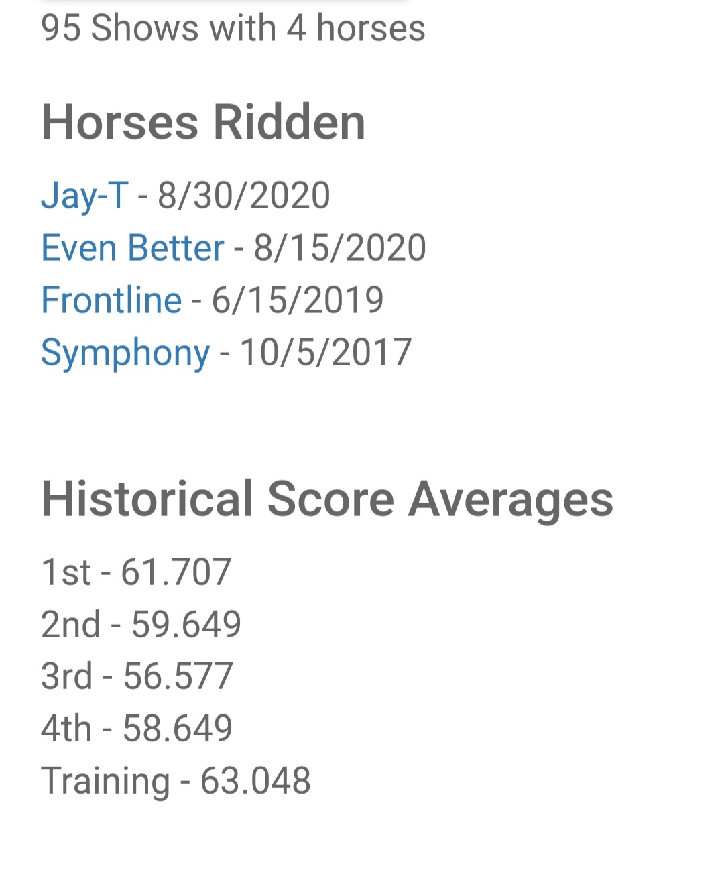Click the 6/15/2019 date text
Image resolution: width=724 pixels, height=870 pixels.
tap(298, 300)
